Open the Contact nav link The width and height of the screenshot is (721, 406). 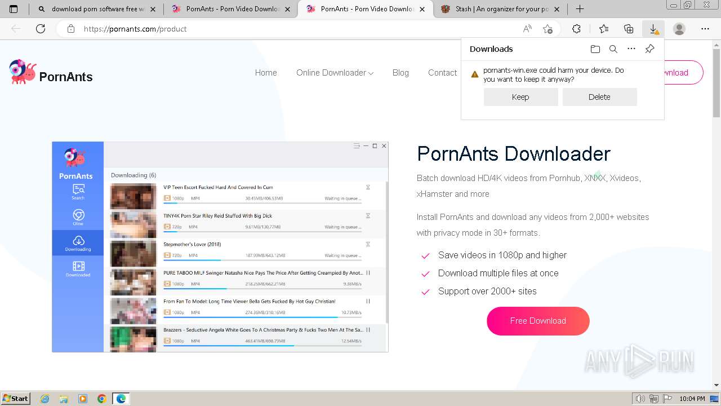pos(442,73)
